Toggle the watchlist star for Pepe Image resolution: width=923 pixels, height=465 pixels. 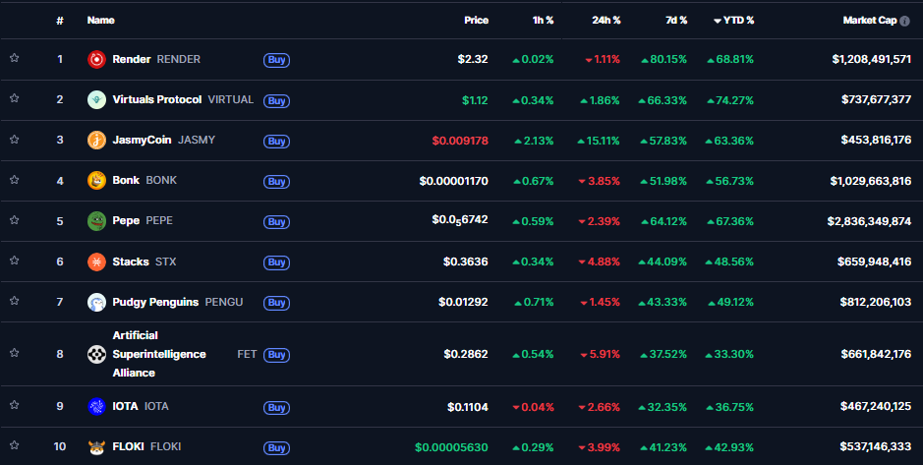[15, 220]
